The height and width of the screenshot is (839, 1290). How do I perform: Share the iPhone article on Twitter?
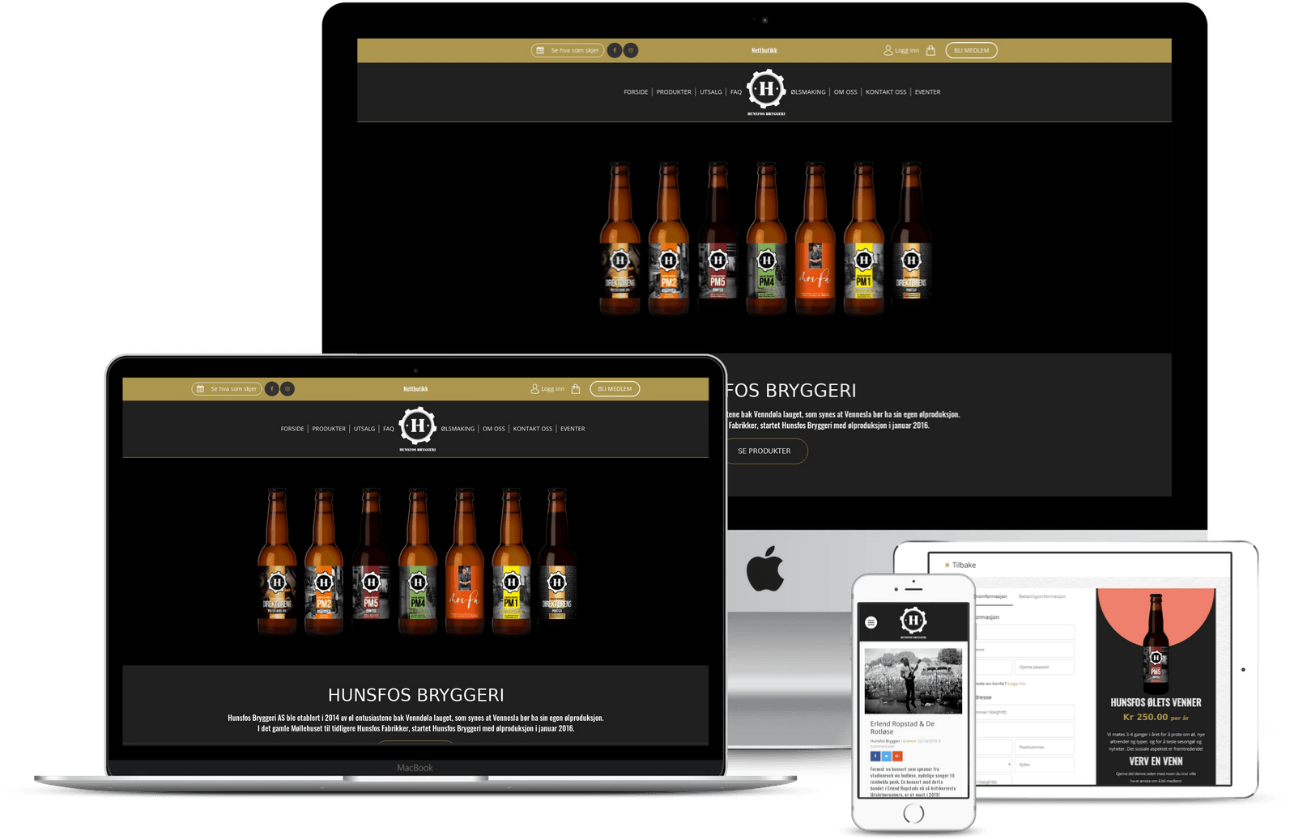(x=887, y=756)
